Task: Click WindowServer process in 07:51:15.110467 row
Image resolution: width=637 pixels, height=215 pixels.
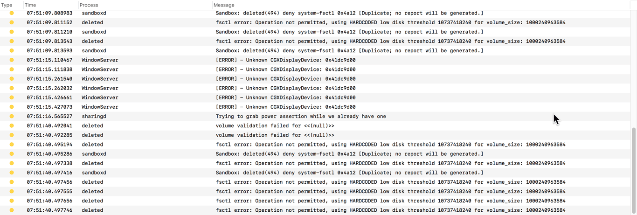Action: click(x=100, y=60)
